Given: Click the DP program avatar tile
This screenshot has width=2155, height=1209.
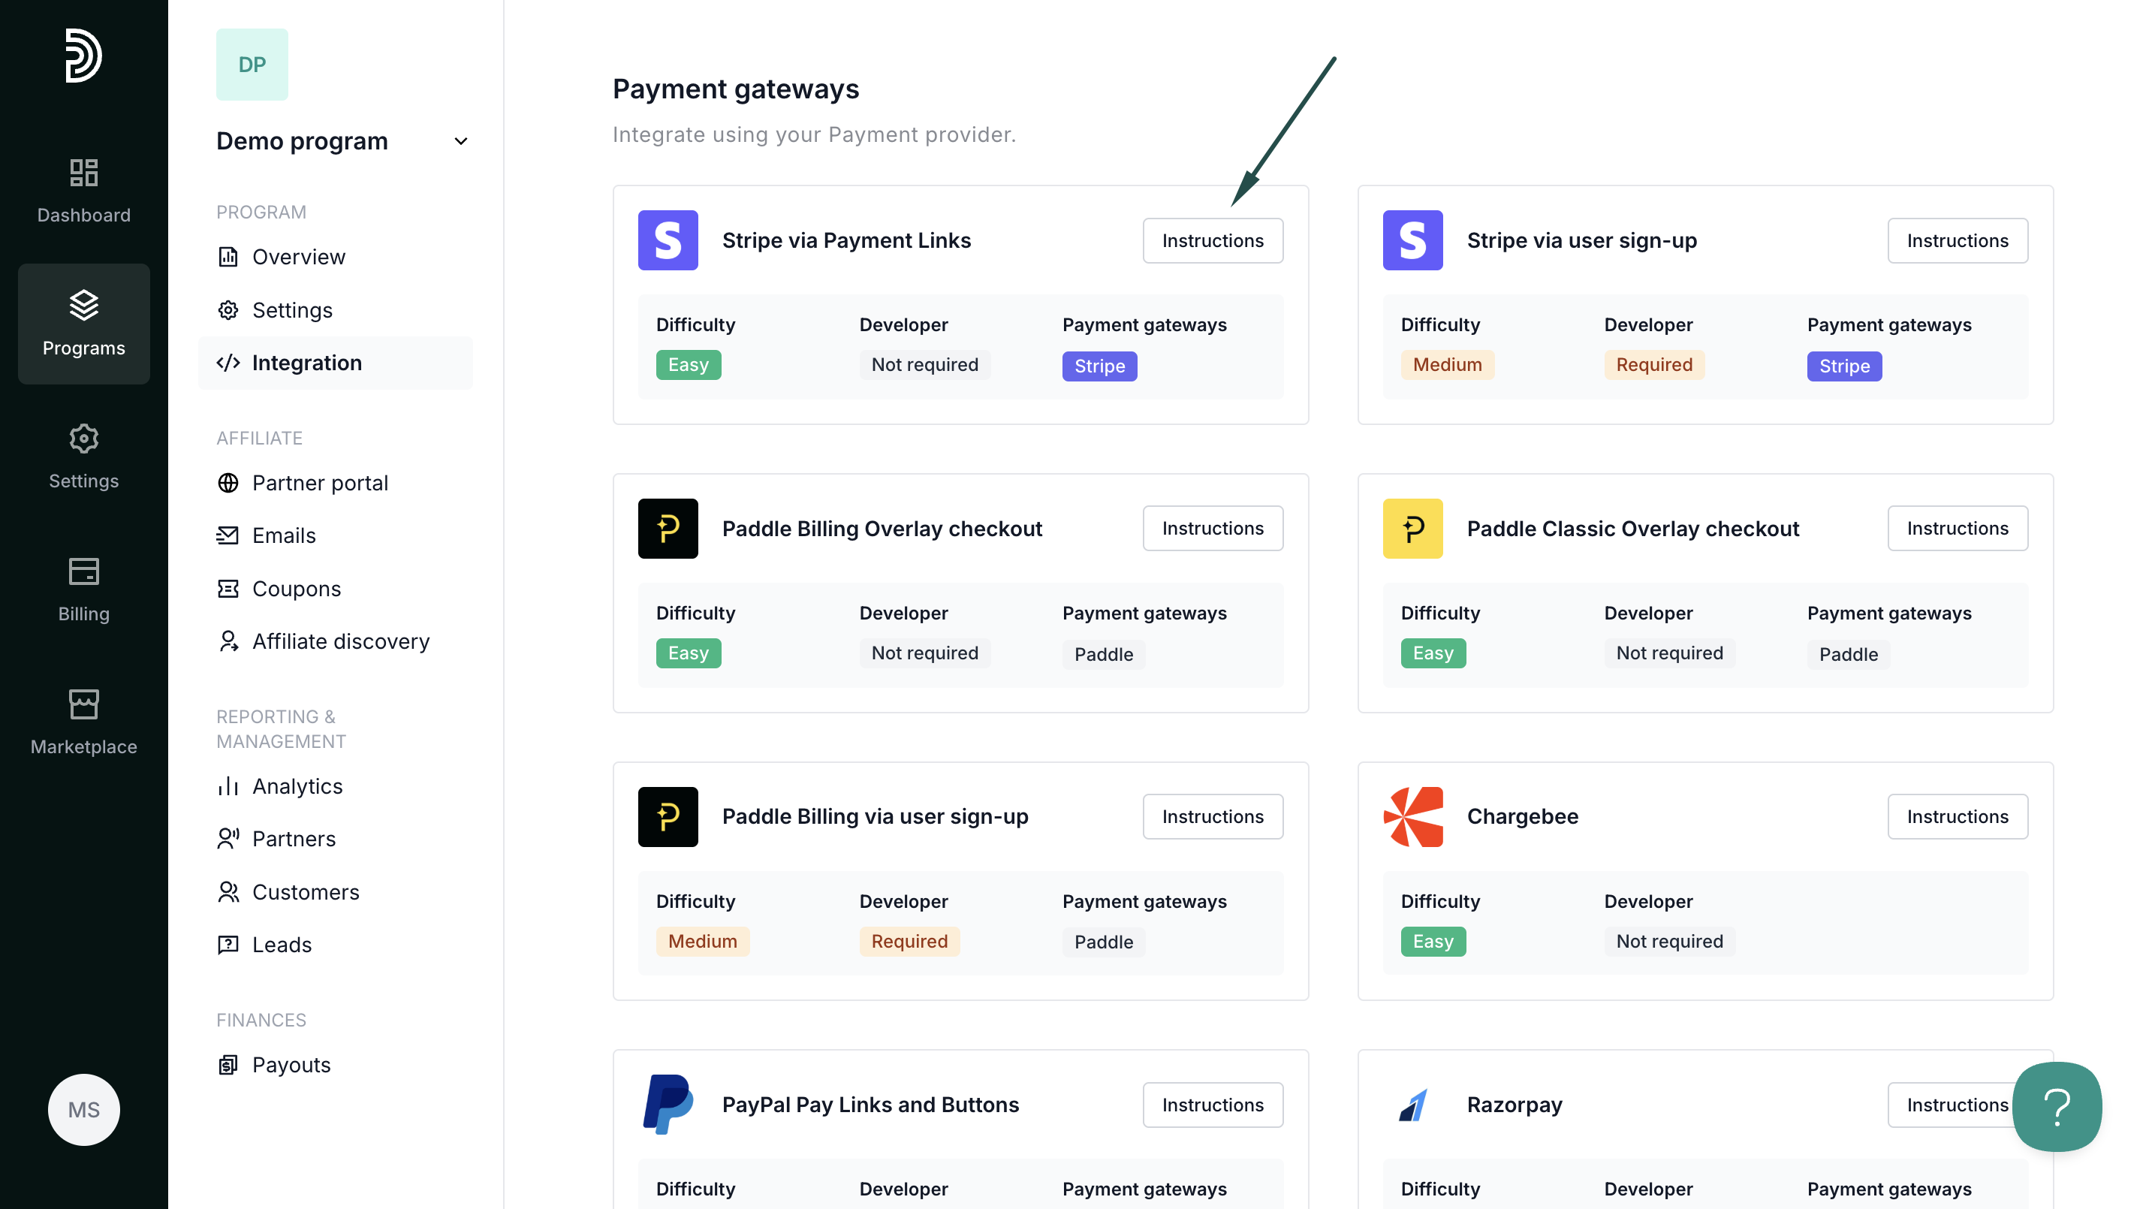Looking at the screenshot, I should pyautogui.click(x=252, y=65).
